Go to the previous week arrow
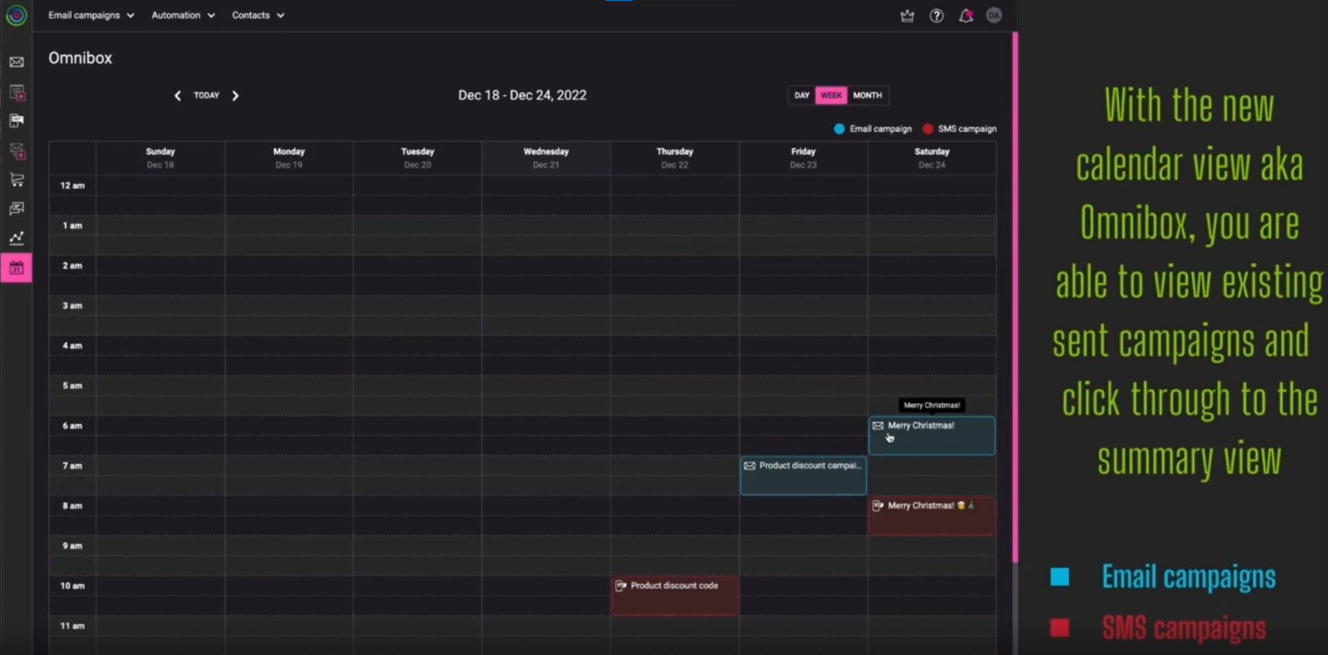This screenshot has height=655, width=1328. pos(178,96)
